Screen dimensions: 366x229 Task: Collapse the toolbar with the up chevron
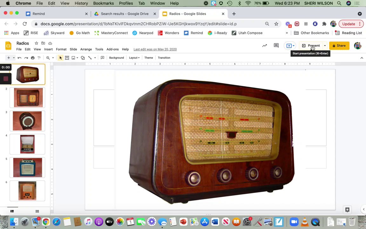(362, 58)
